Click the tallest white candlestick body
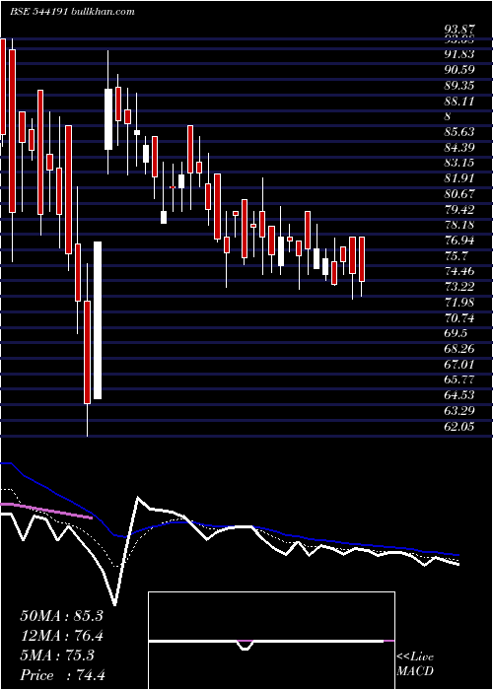Image resolution: width=493 pixels, height=690 pixels. pos(98,320)
